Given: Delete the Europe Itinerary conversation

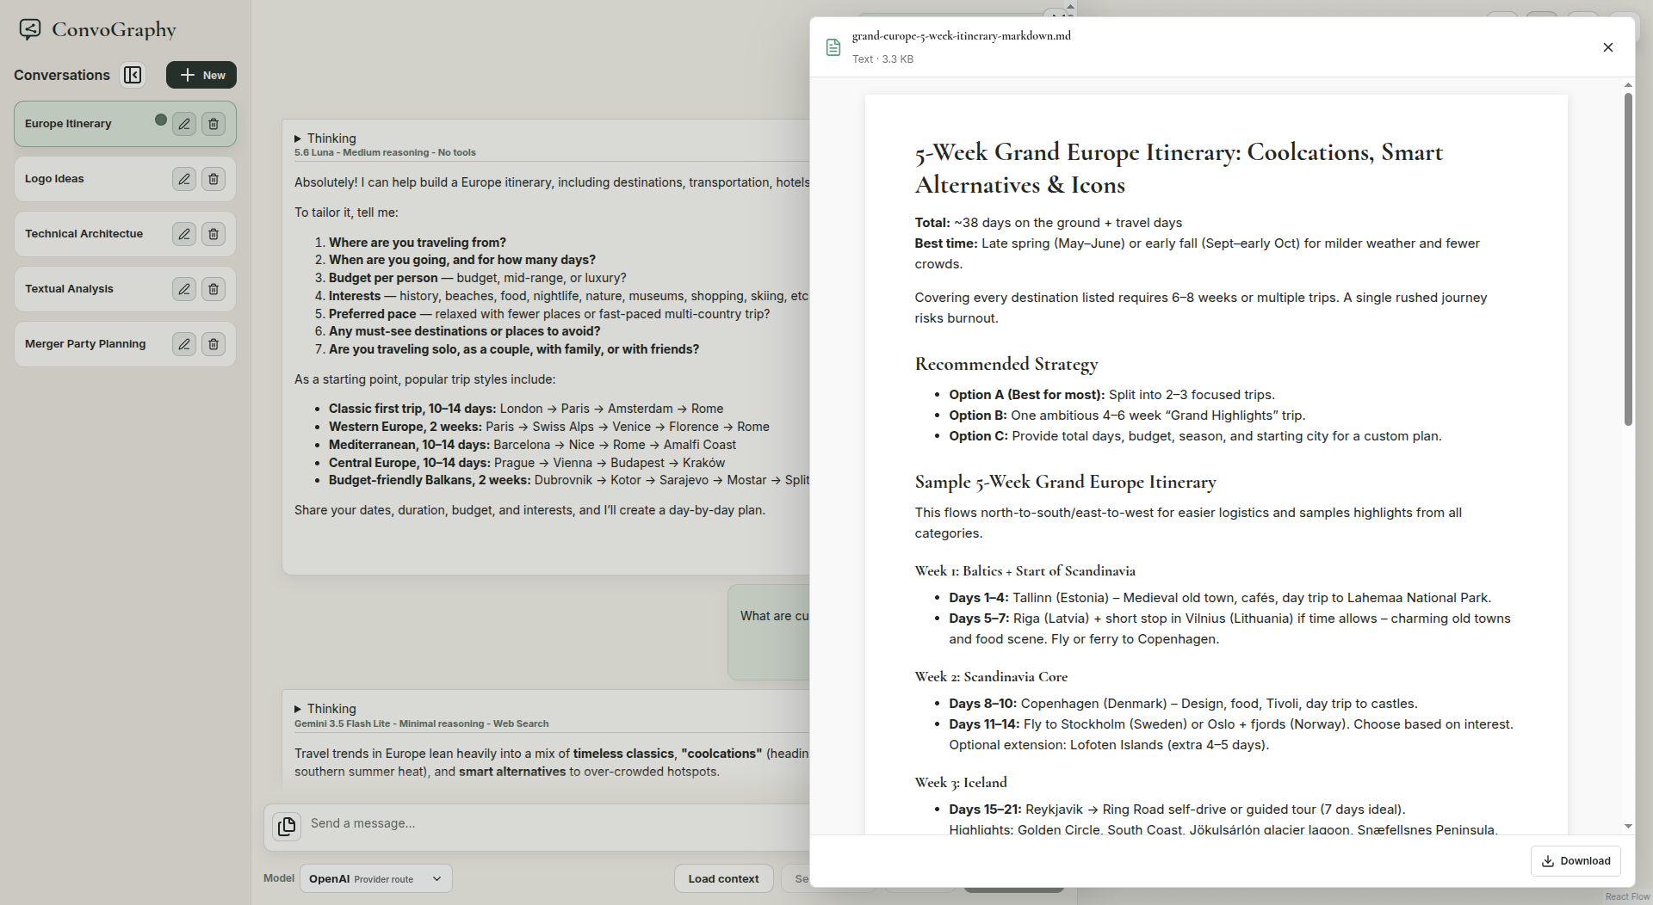Looking at the screenshot, I should 214,124.
